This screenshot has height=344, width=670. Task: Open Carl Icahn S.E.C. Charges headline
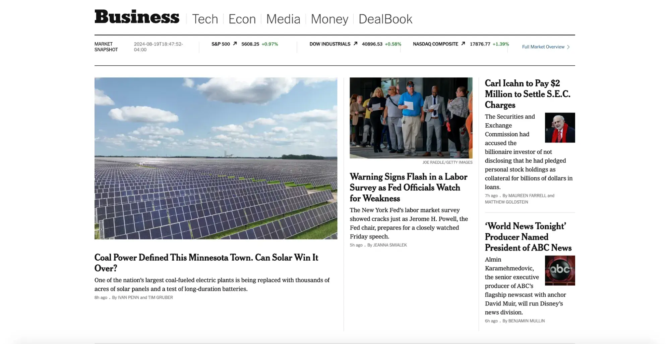click(527, 94)
